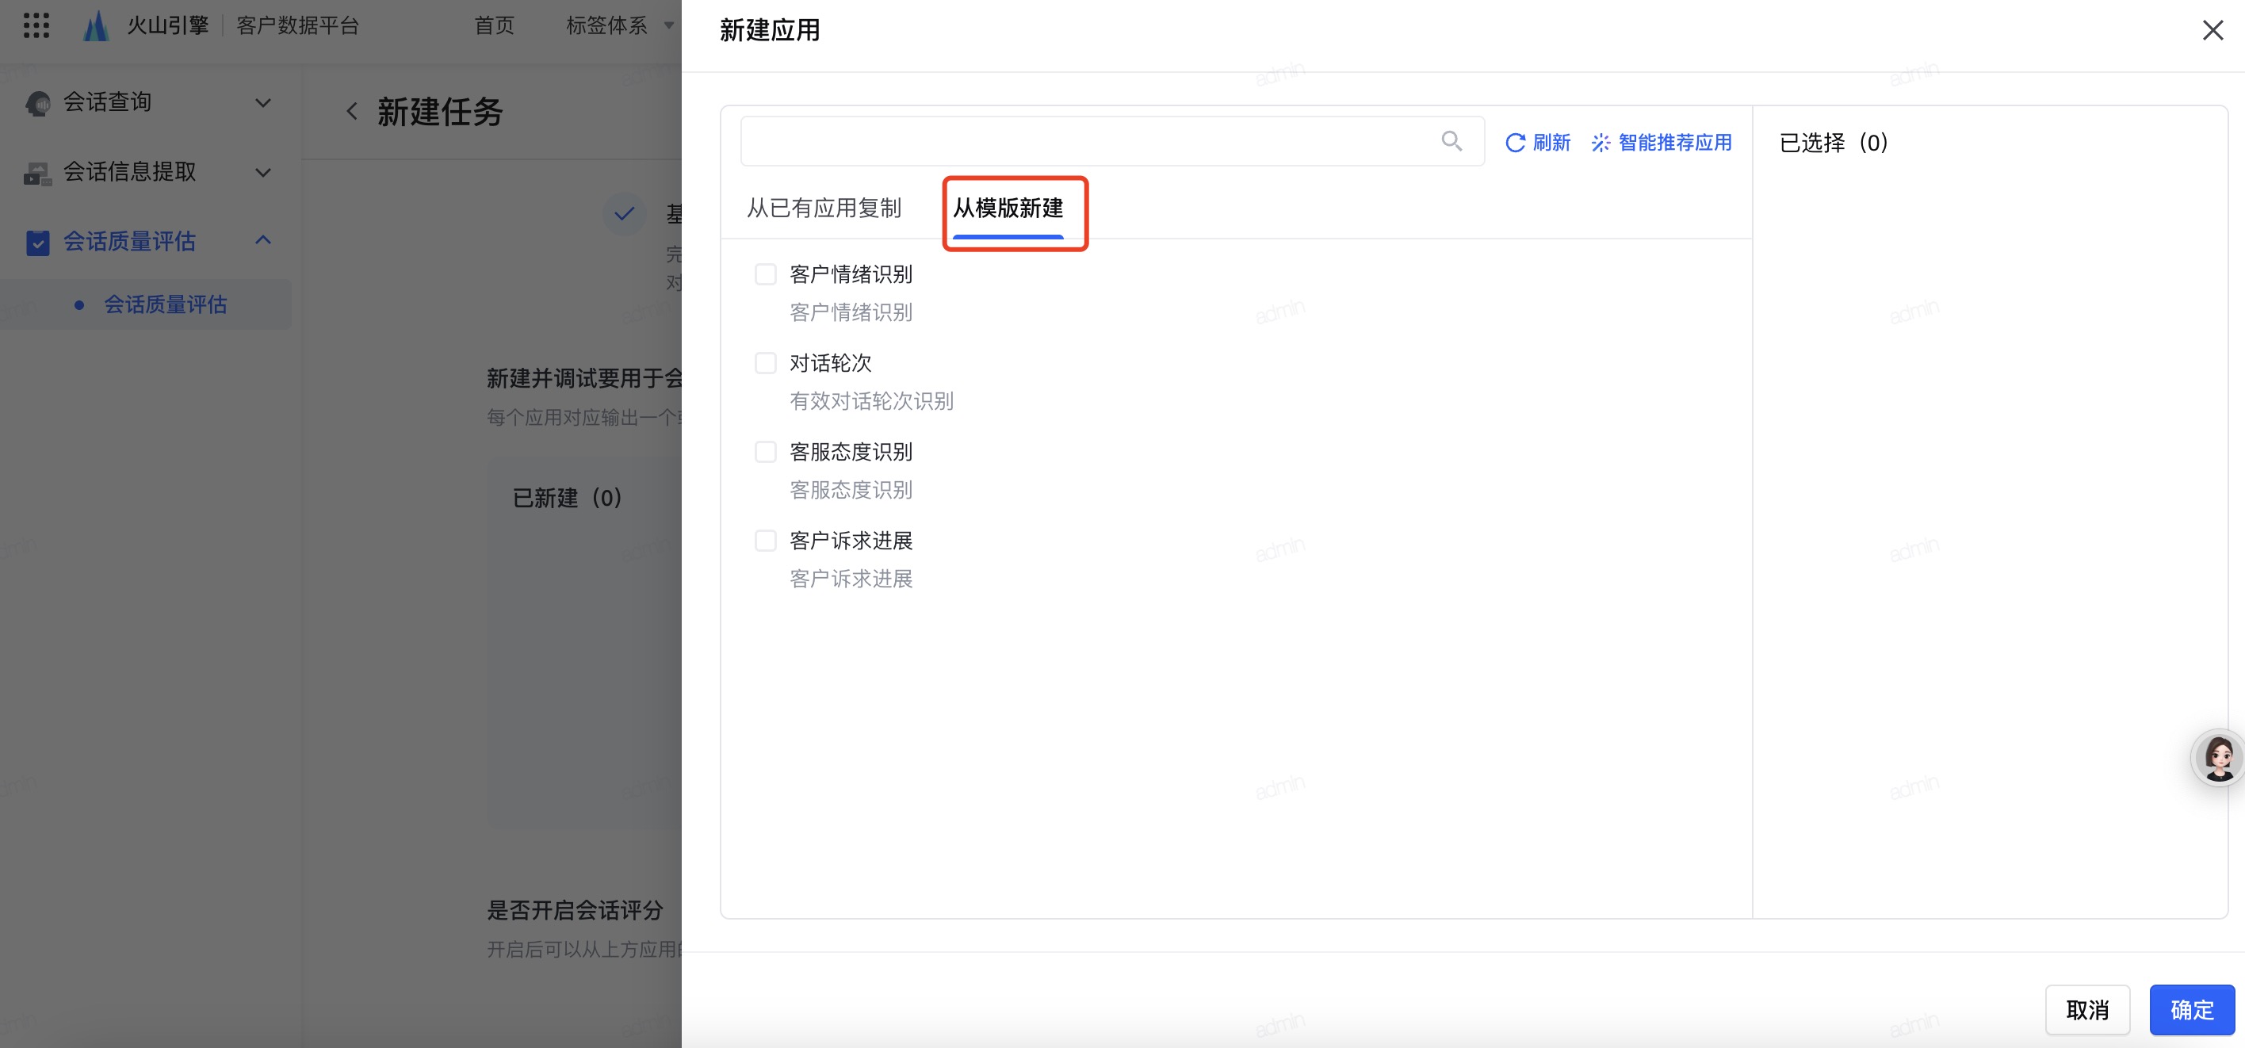
Task: Open the app grid launcher icon
Action: 36,25
